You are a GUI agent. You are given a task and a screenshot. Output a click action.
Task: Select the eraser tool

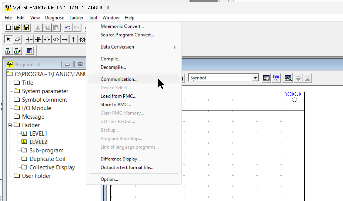pyautogui.click(x=17, y=39)
